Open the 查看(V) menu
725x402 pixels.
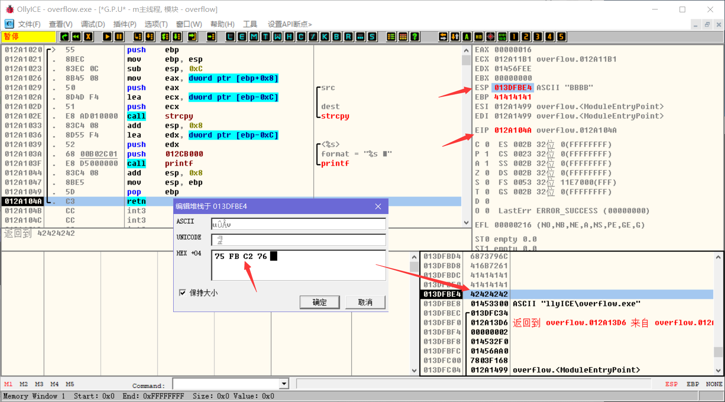tap(61, 24)
